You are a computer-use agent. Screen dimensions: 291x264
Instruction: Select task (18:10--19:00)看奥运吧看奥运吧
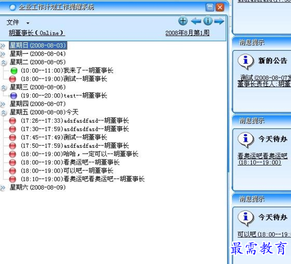point(82,179)
